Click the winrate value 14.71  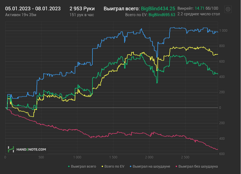click(x=199, y=8)
